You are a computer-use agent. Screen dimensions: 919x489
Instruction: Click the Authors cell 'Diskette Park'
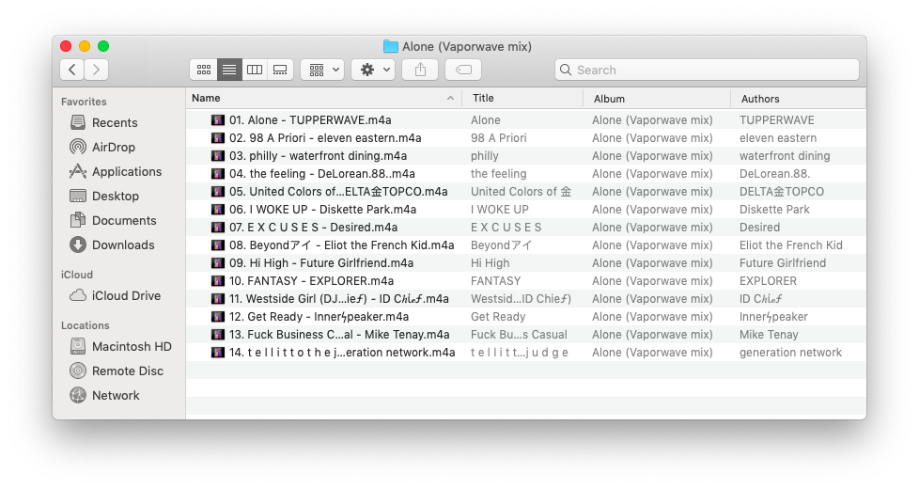(x=774, y=210)
